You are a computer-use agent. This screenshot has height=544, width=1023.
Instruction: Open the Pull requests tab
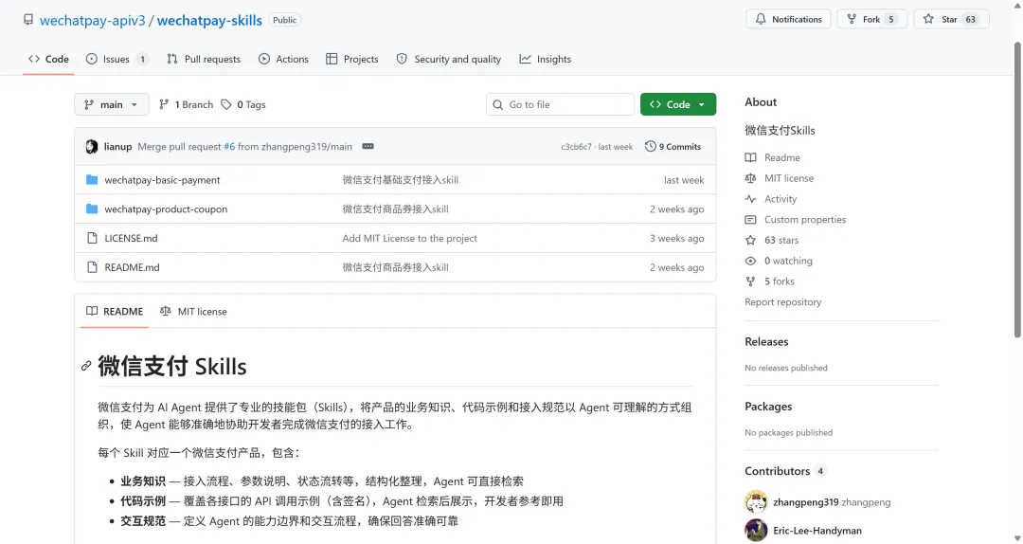click(x=204, y=59)
